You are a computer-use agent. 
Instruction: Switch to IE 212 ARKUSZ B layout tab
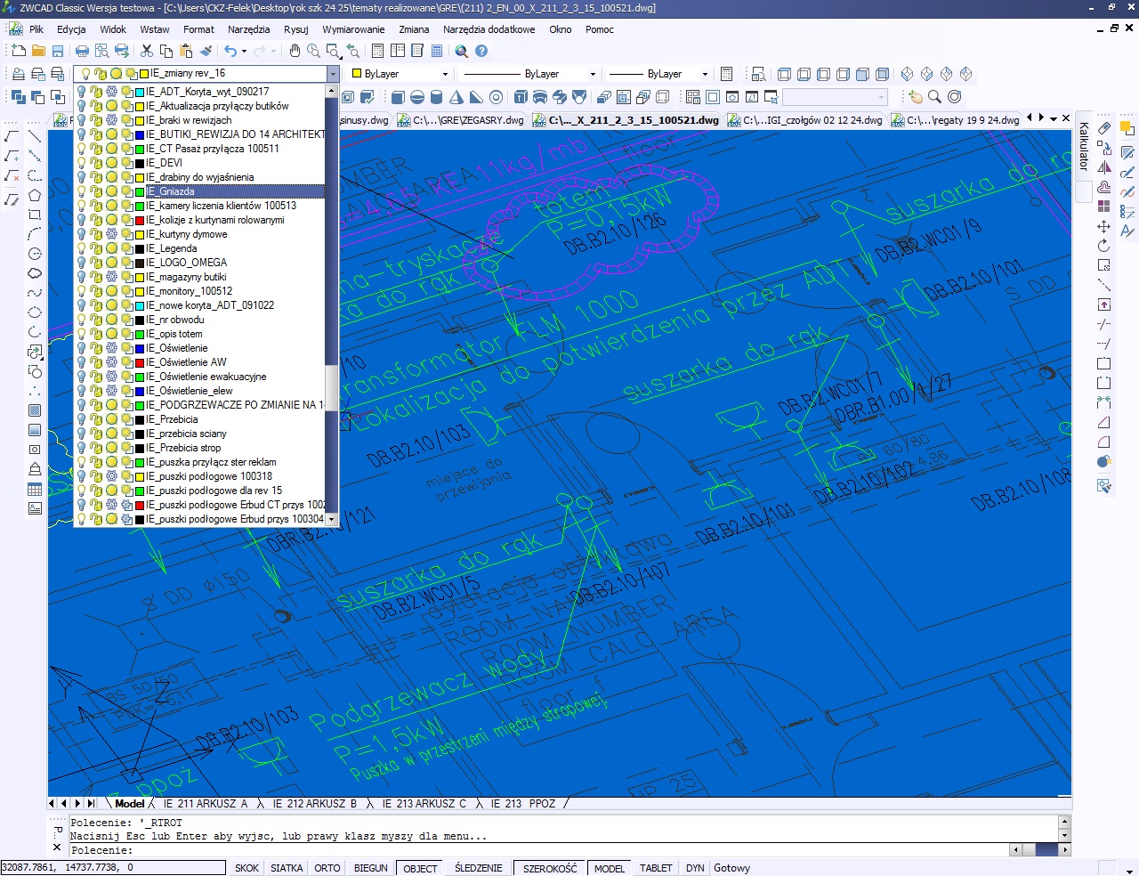[x=314, y=803]
